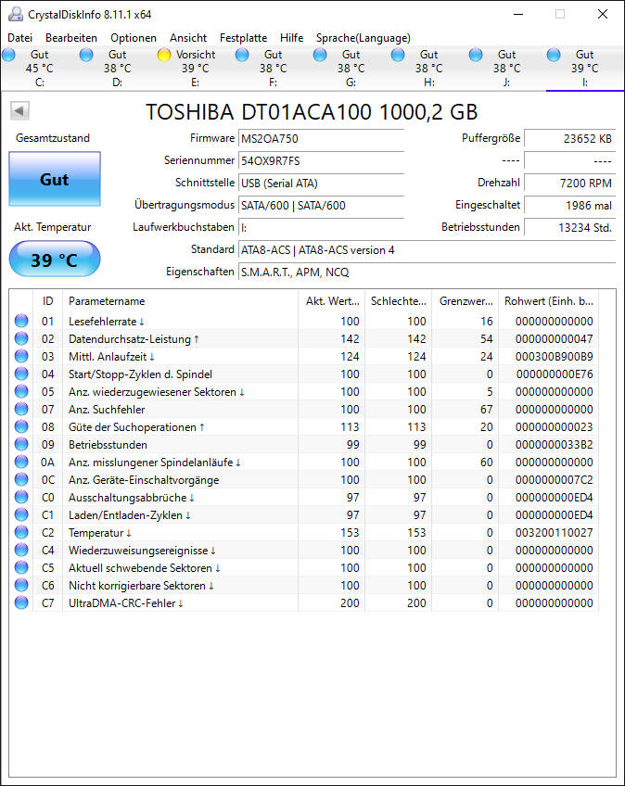The image size is (625, 786).
Task: Click status orb of Güte der Suchoperationen row
Action: (x=21, y=426)
